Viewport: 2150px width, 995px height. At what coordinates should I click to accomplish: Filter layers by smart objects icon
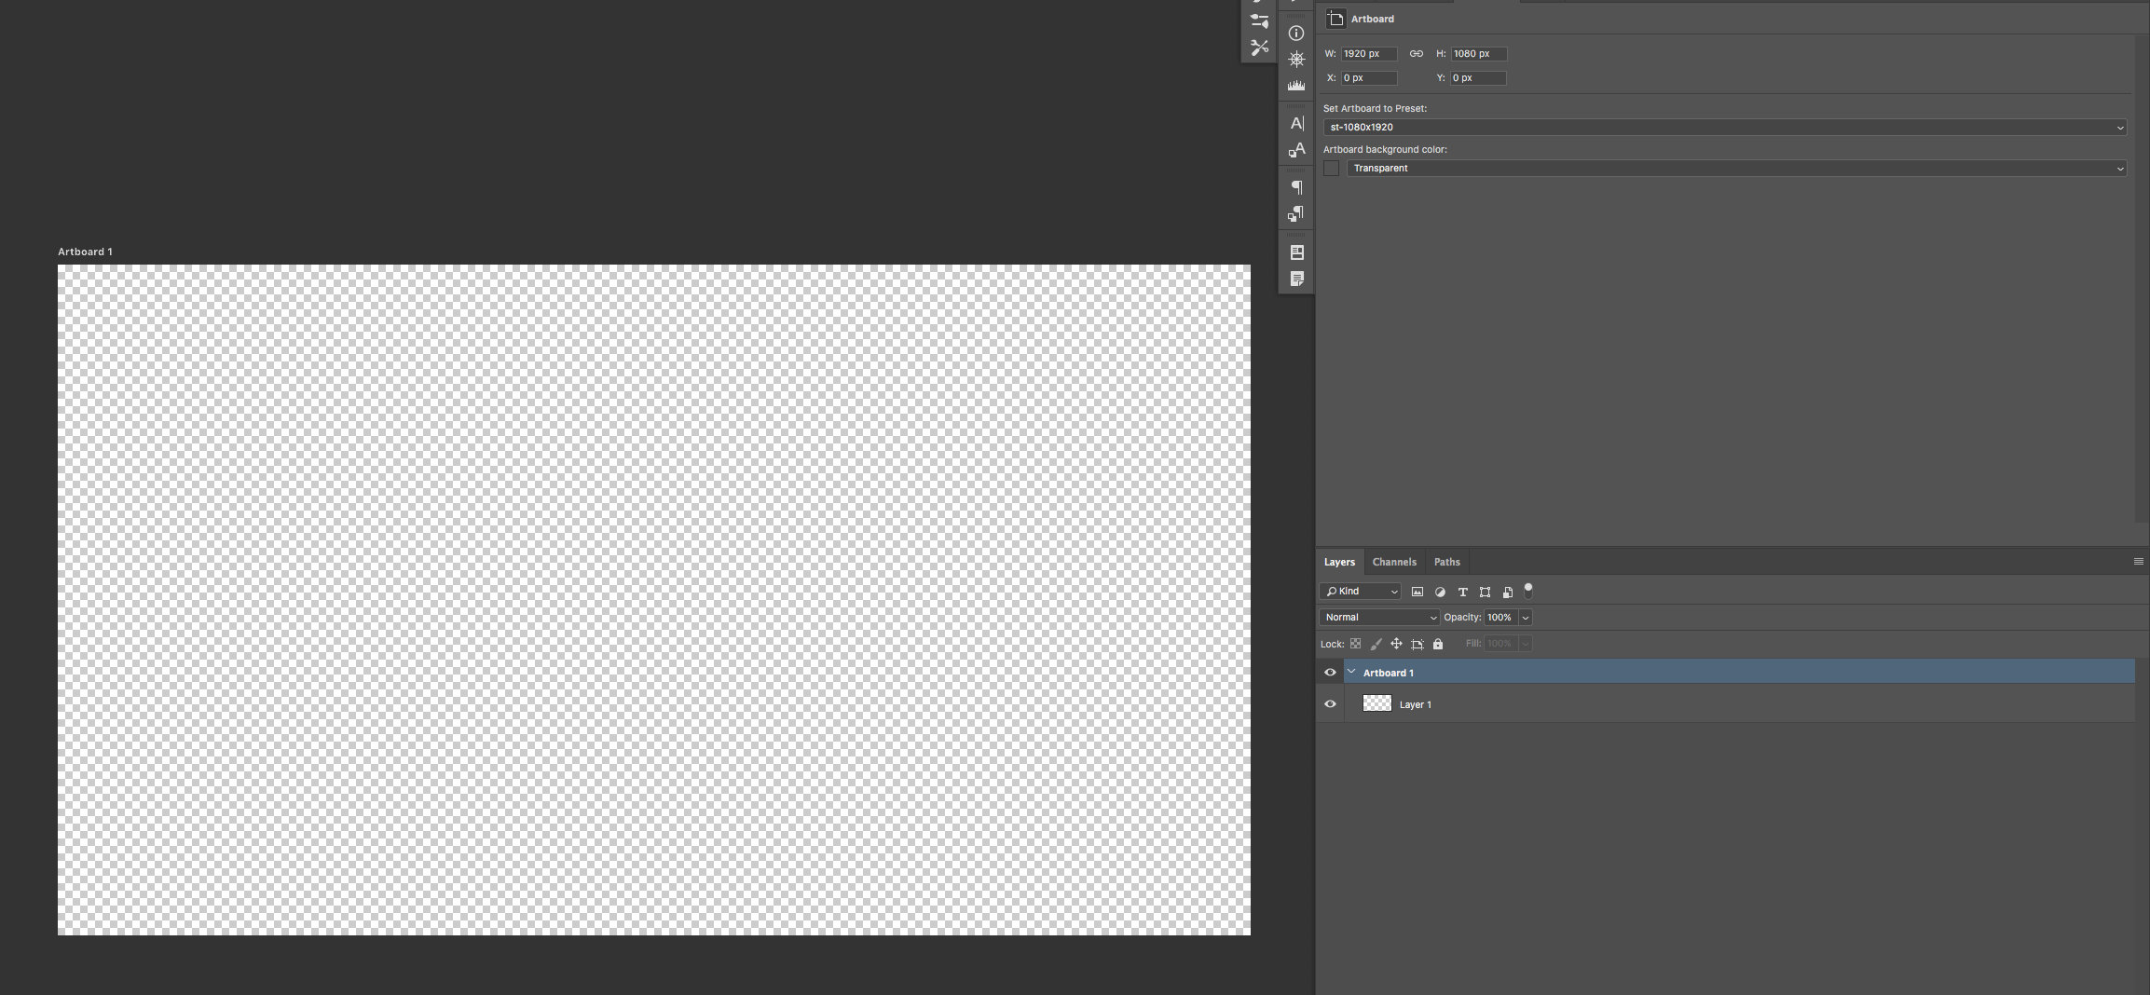(x=1507, y=592)
